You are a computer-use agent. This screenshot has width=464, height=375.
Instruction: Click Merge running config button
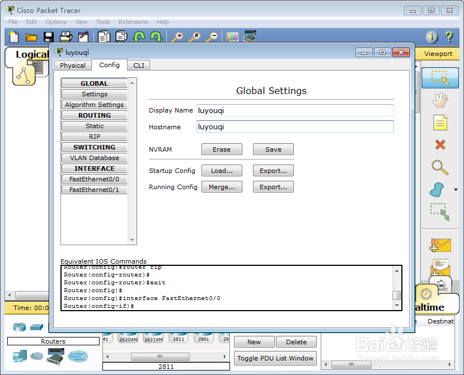coord(222,187)
